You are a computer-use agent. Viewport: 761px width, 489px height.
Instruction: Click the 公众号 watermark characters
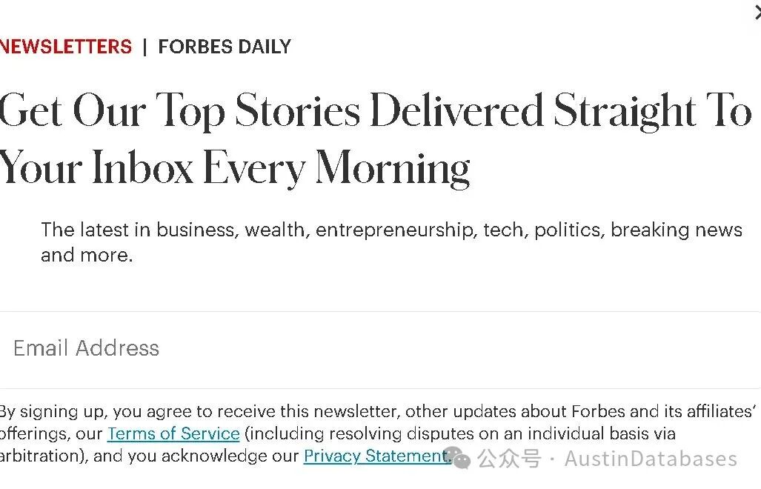click(509, 459)
